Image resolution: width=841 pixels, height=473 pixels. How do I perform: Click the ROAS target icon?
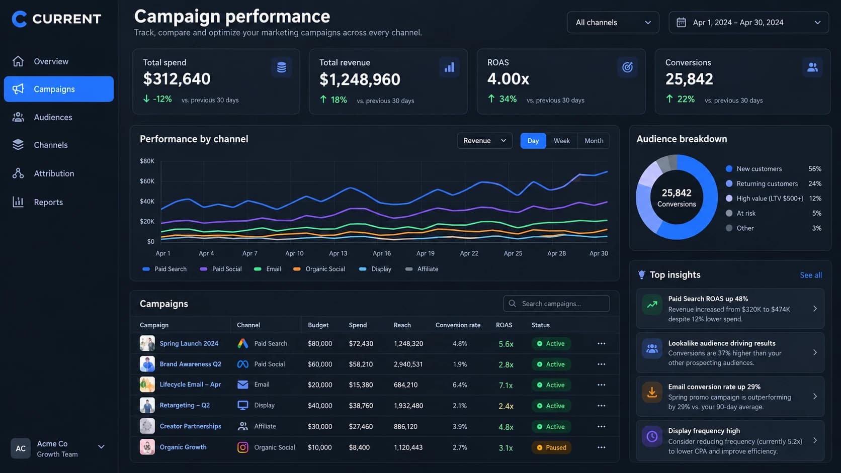(627, 67)
